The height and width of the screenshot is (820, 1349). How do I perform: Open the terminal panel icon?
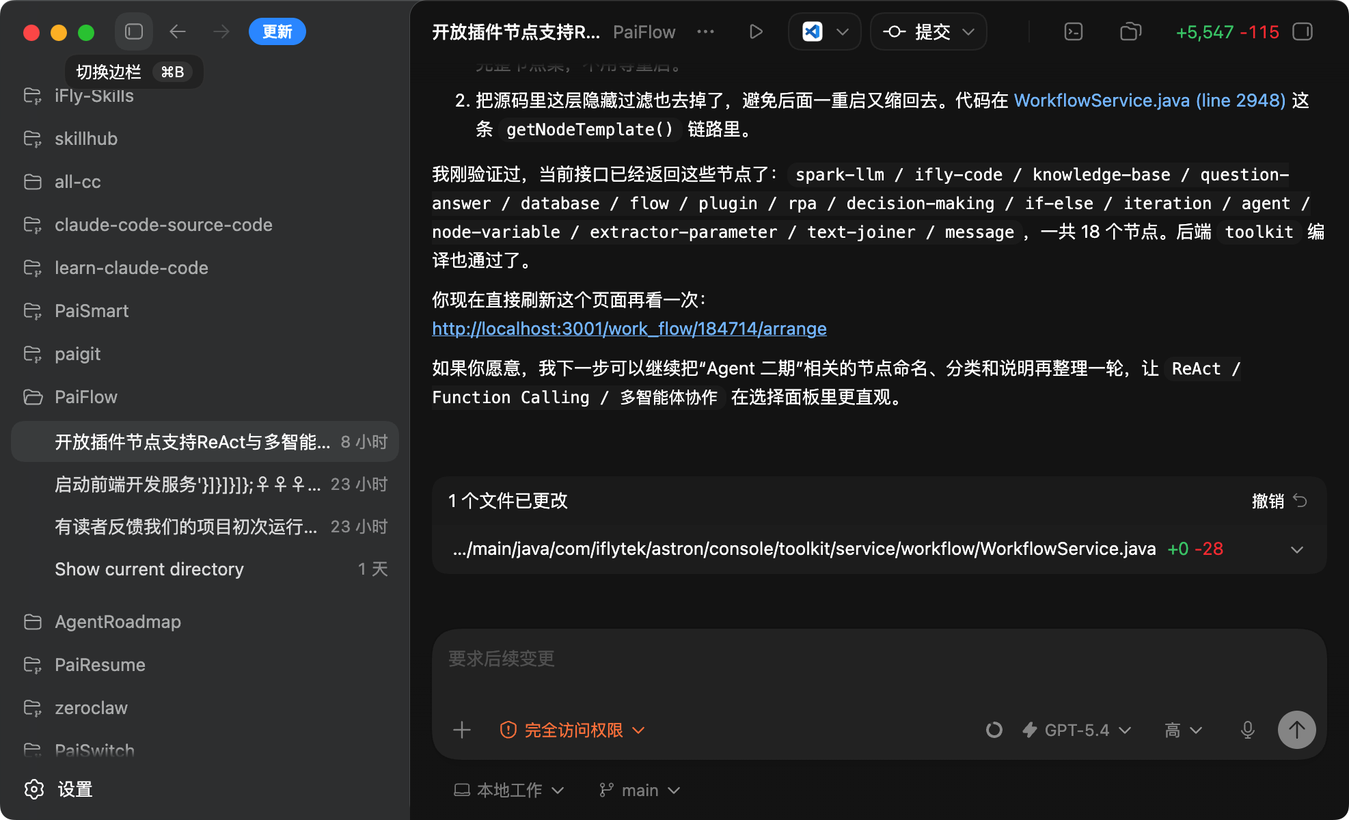tap(1073, 31)
